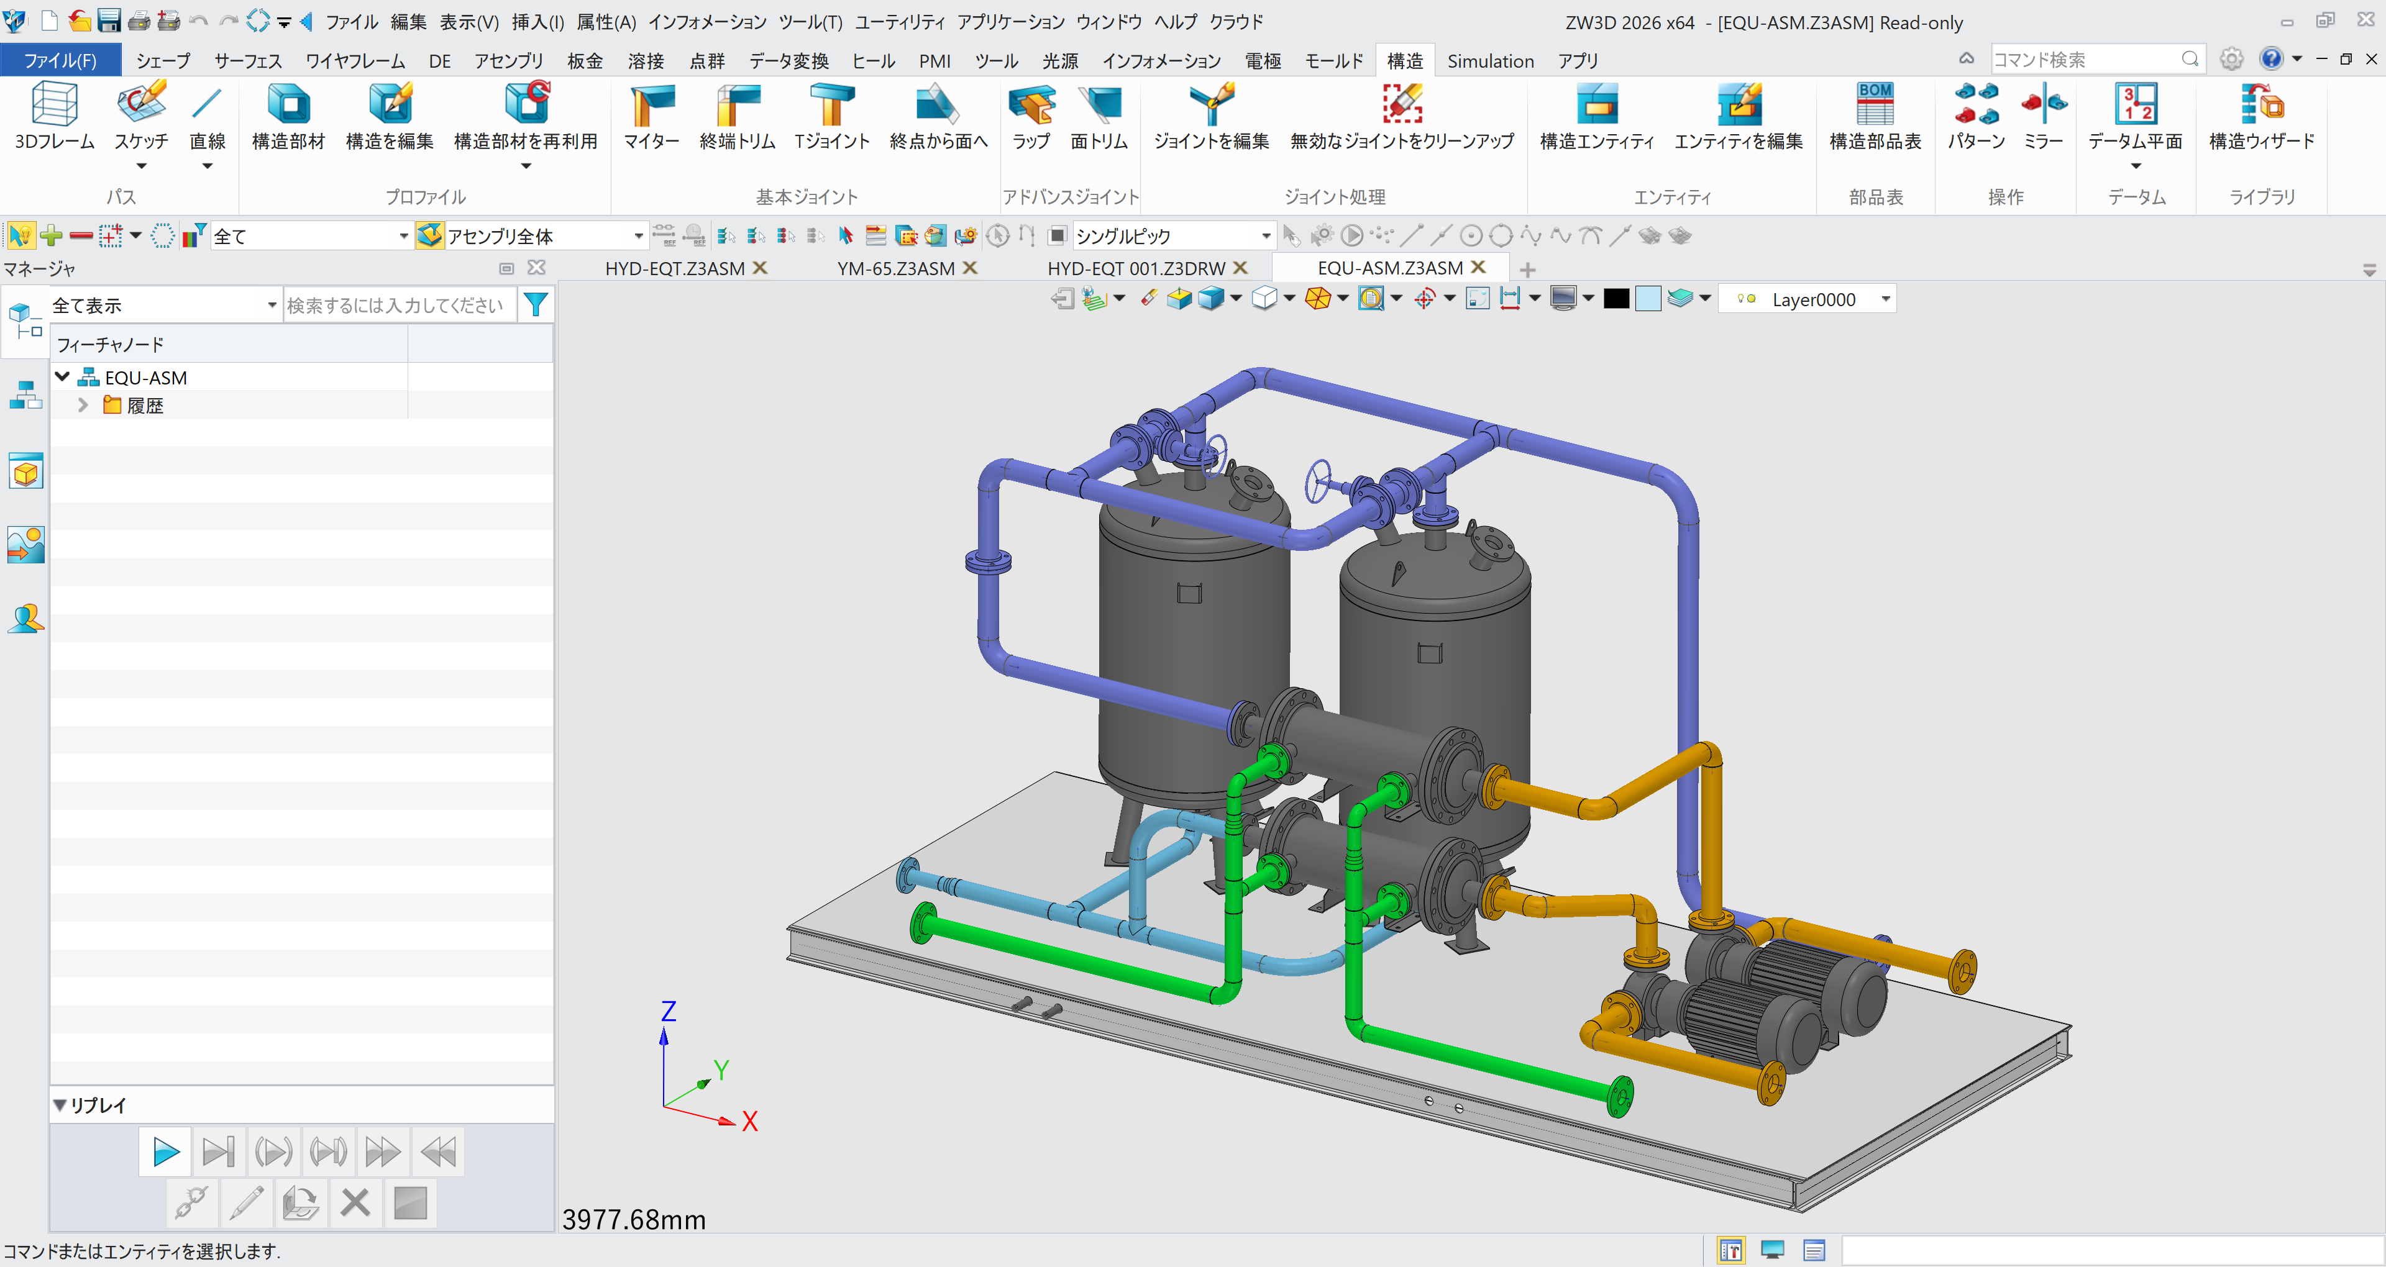Switch to the YM-65.Z3ASM document tab
This screenshot has width=2386, height=1267.
click(895, 268)
